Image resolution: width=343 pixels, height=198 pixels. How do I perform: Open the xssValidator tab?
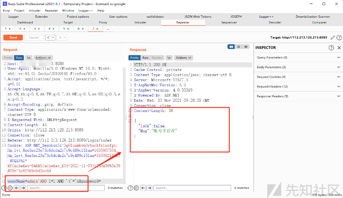(155, 17)
